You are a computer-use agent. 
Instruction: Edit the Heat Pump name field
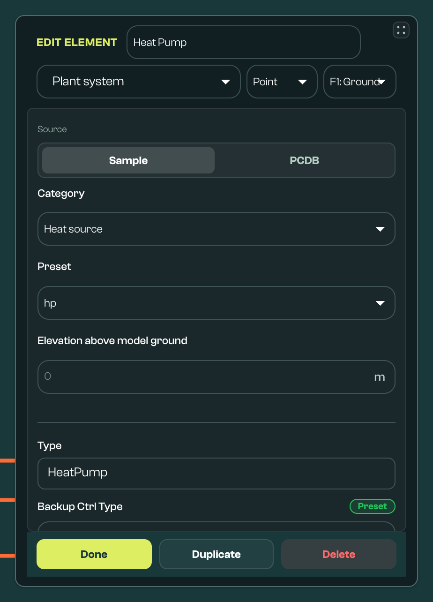click(x=243, y=42)
